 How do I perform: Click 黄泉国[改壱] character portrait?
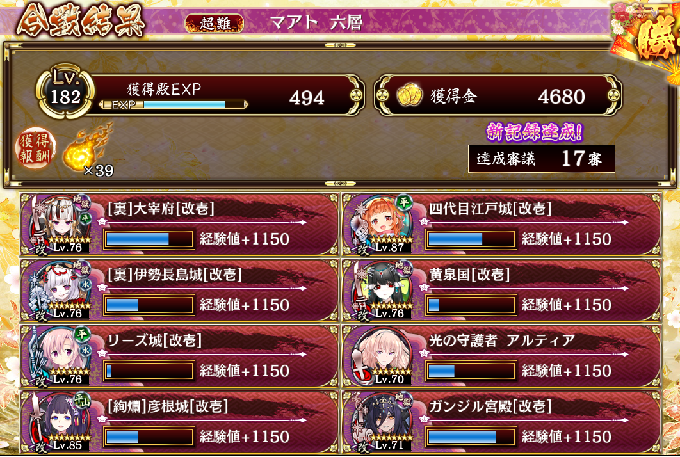tap(382, 290)
